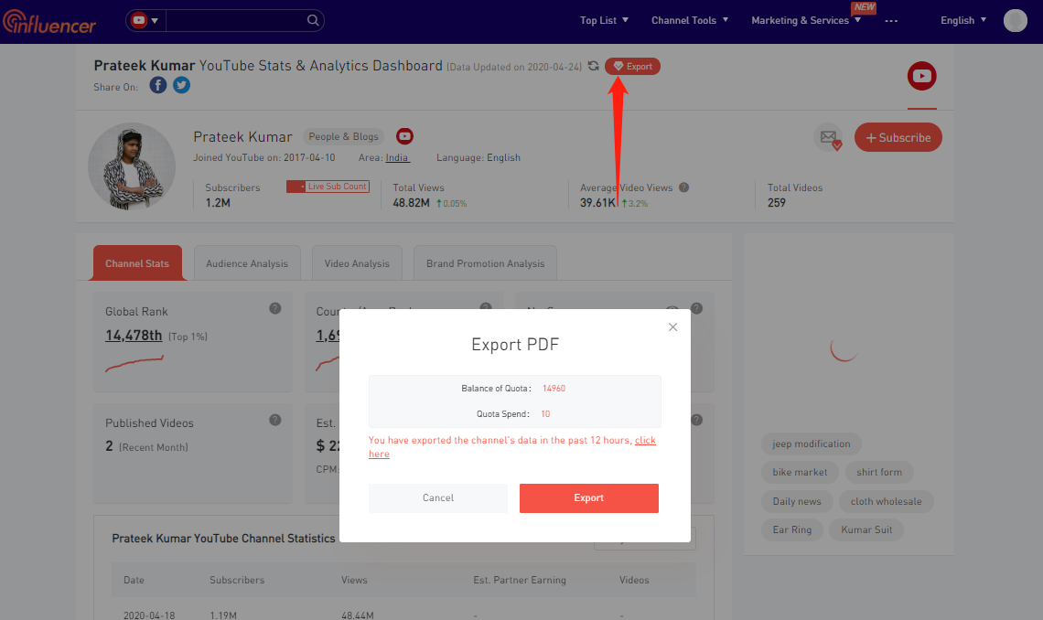Click the Published Videos help icon
This screenshot has height=620, width=1043.
coord(274,420)
